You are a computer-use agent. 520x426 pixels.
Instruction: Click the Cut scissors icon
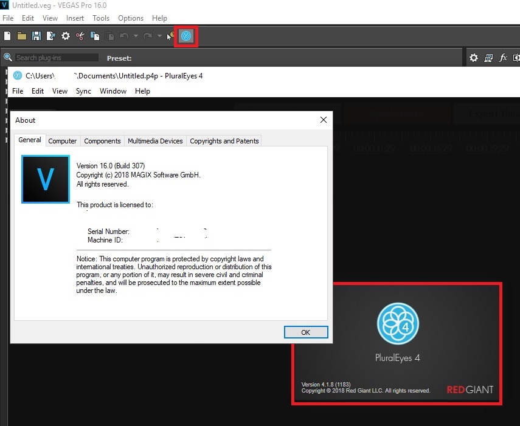tap(80, 36)
